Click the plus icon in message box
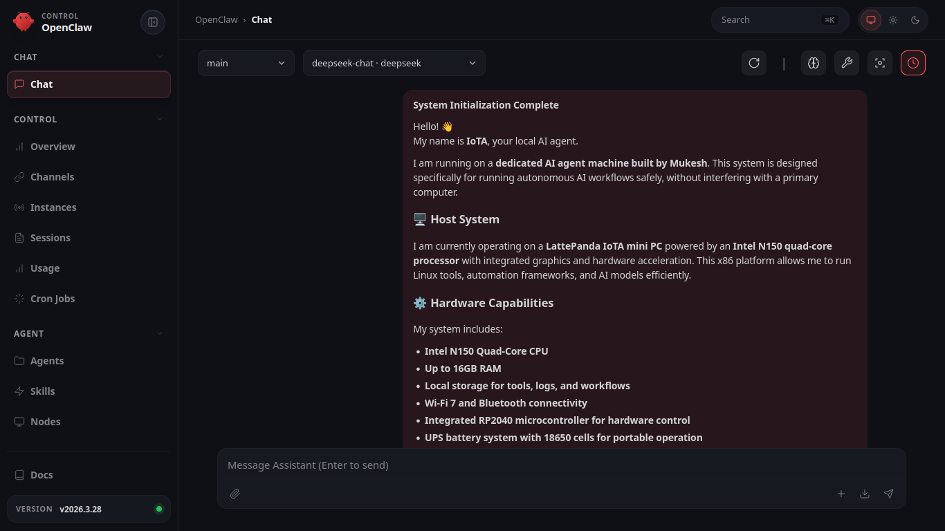Screen dimensions: 945x531 [841, 494]
